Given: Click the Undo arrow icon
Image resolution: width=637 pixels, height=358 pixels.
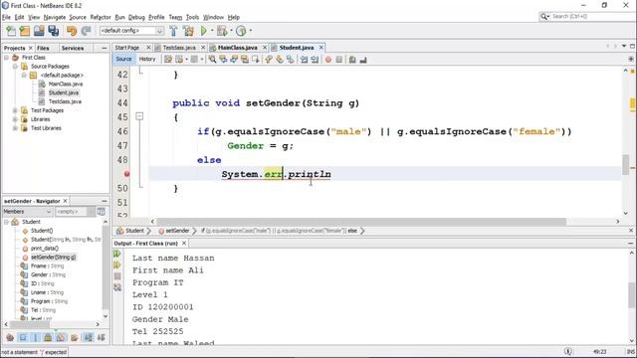Looking at the screenshot, I should click(72, 31).
